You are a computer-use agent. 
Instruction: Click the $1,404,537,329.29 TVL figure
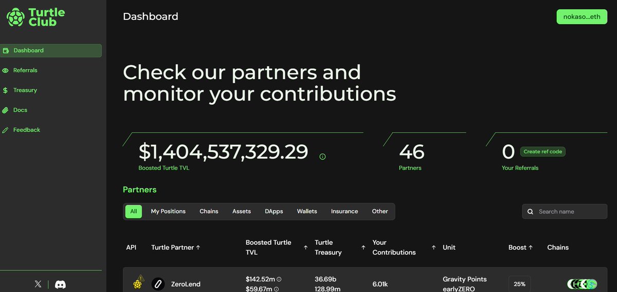(x=224, y=152)
